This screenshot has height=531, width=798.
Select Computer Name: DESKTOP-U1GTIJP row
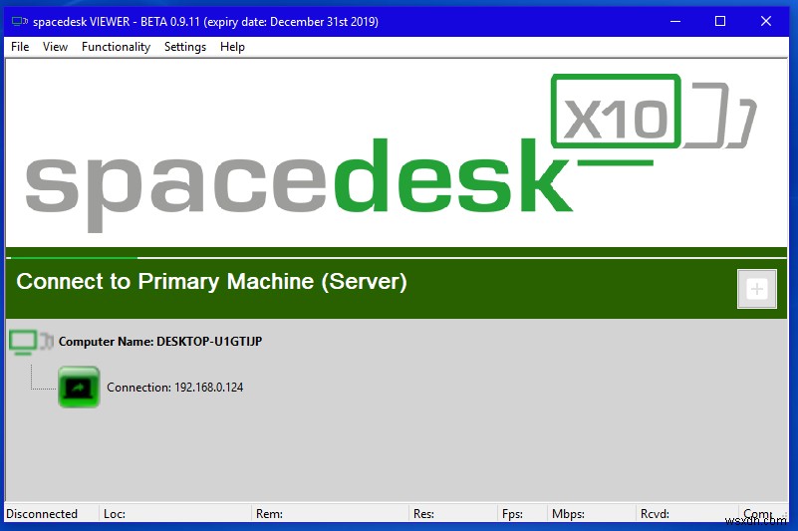click(x=160, y=341)
